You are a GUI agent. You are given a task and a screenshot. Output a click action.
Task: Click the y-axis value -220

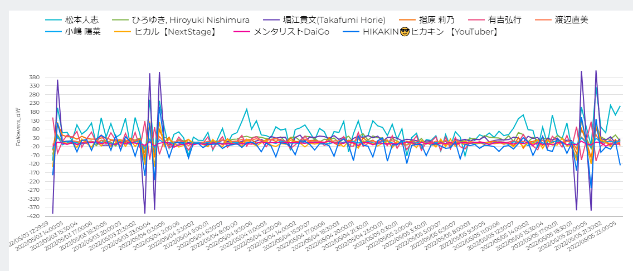(x=33, y=181)
